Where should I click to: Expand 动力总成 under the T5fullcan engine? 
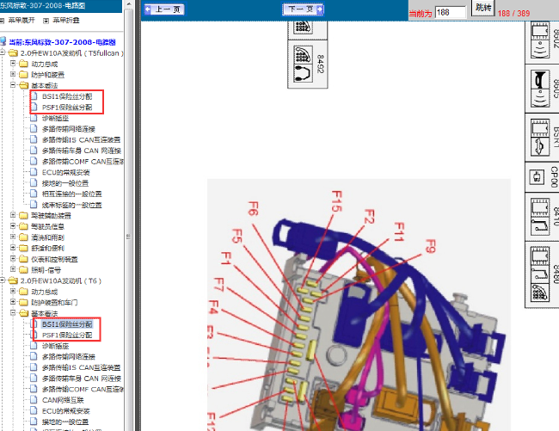tap(13, 64)
